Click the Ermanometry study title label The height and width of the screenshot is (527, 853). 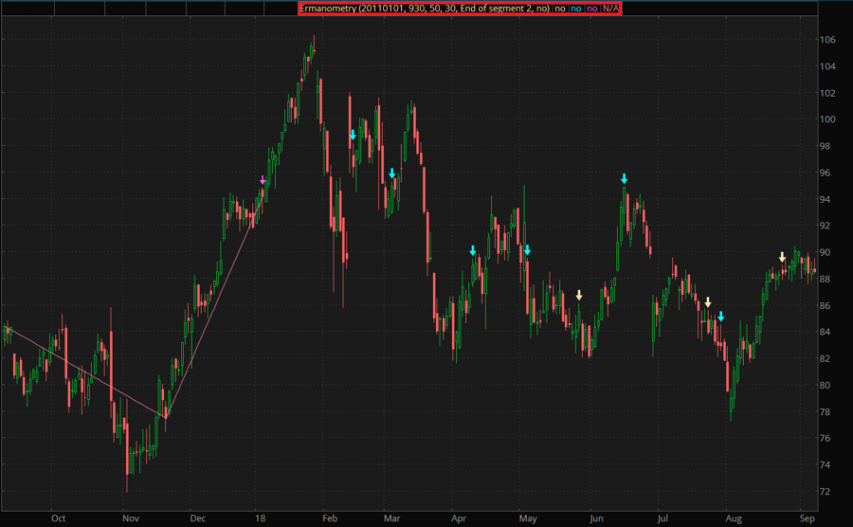423,8
